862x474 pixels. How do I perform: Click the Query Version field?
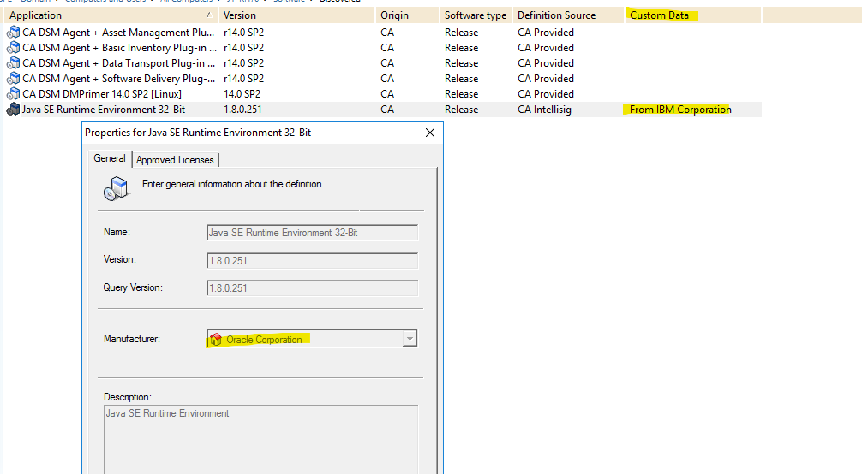point(312,288)
